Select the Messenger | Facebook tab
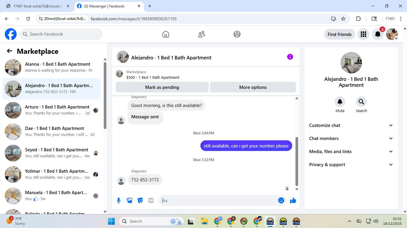Viewport: 407px width, 228px height. click(109, 6)
